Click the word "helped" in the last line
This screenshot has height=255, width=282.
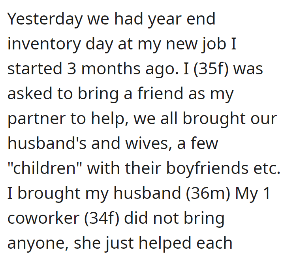click(165, 243)
